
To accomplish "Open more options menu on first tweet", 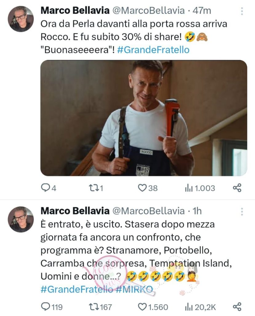I will (242, 11).
